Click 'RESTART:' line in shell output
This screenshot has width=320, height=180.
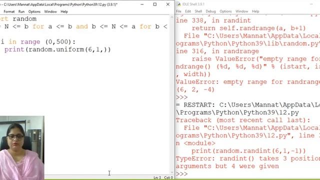tap(248, 105)
